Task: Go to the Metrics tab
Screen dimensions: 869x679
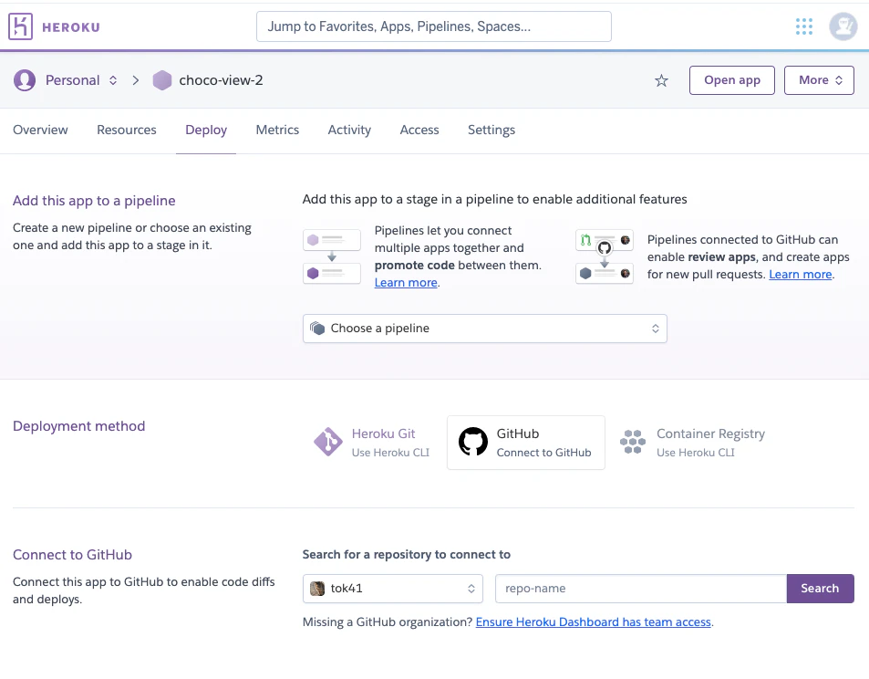Action: (x=277, y=130)
